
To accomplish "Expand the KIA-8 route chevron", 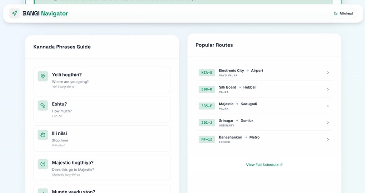I will 328,73.
